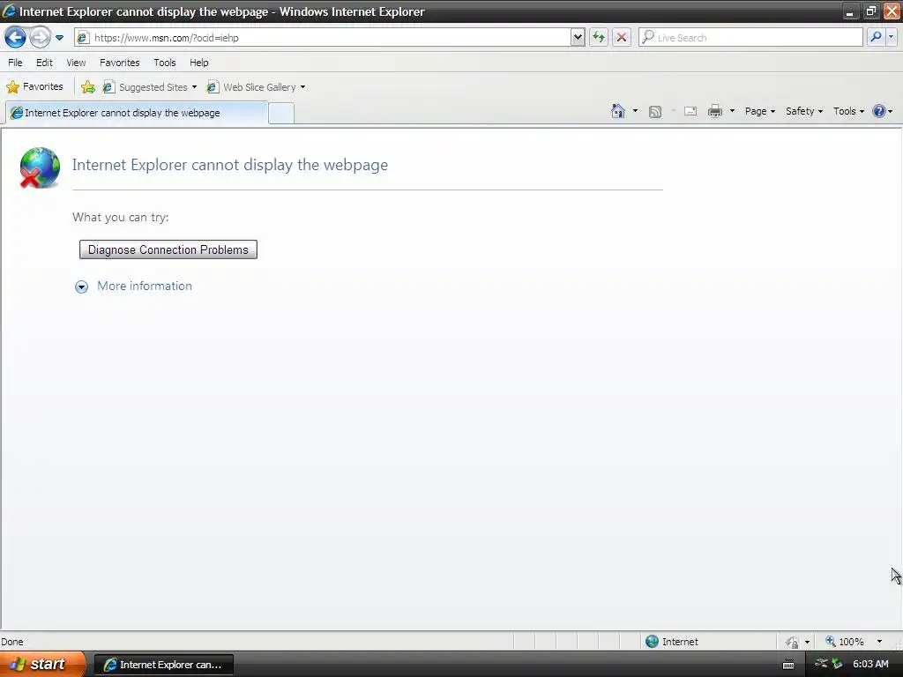Open the File menu
This screenshot has width=903, height=677.
click(16, 63)
